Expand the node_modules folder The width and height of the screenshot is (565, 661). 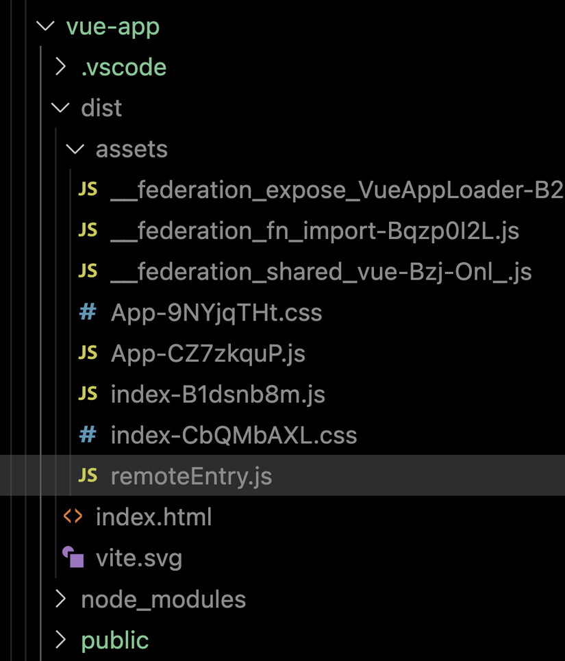[60, 599]
